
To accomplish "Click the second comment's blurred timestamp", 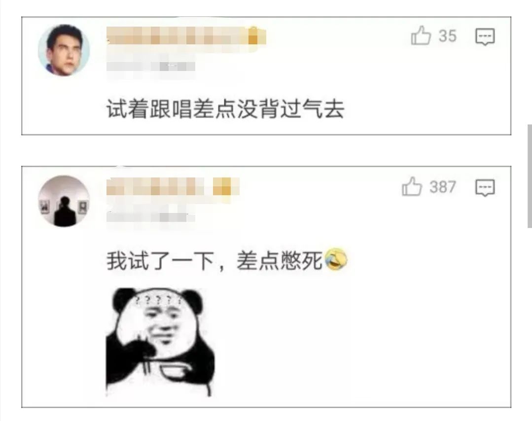I will pyautogui.click(x=151, y=217).
